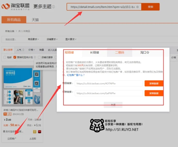Sort by 默认排序
This screenshot has width=178, height=147.
coord(8,50)
